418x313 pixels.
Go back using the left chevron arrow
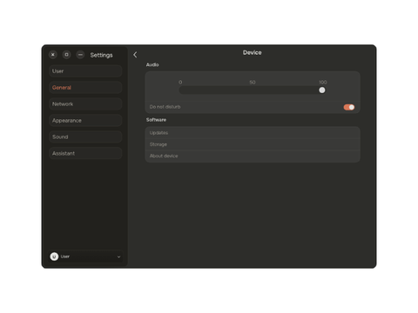[x=135, y=55]
